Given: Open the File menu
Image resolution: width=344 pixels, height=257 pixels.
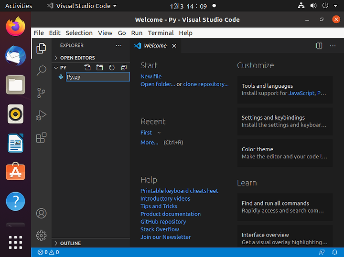Looking at the screenshot, I should tap(39, 33).
